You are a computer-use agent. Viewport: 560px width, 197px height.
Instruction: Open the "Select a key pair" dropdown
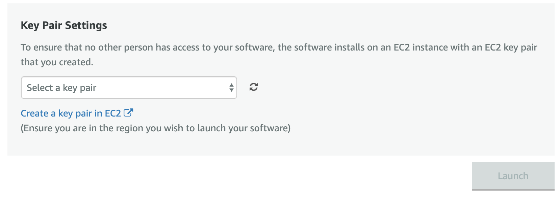tap(129, 88)
